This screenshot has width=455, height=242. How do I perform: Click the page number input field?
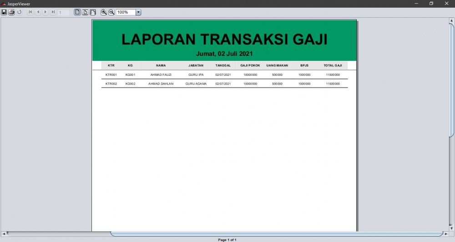point(63,12)
